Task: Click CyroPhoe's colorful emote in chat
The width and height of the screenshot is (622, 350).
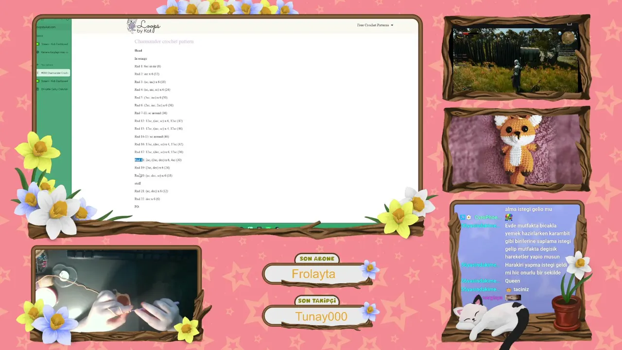Action: pyautogui.click(x=508, y=217)
